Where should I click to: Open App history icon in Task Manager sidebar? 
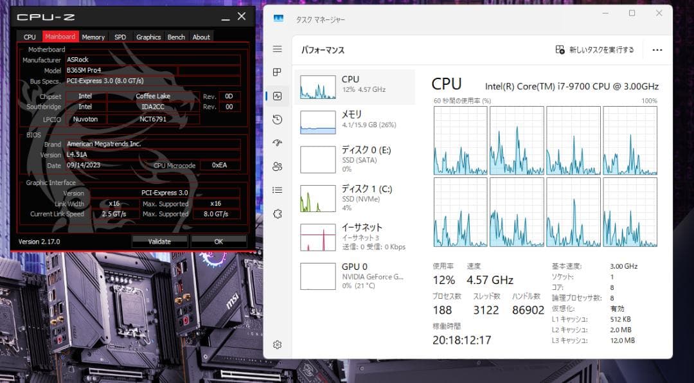tap(278, 119)
